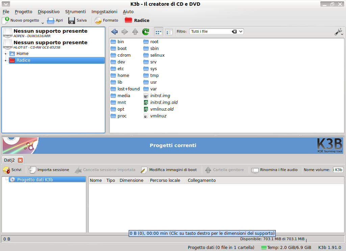Image resolution: width=346 pixels, height=251 pixels.
Task: Expand the Home tree node
Action: pyautogui.click(x=6, y=54)
